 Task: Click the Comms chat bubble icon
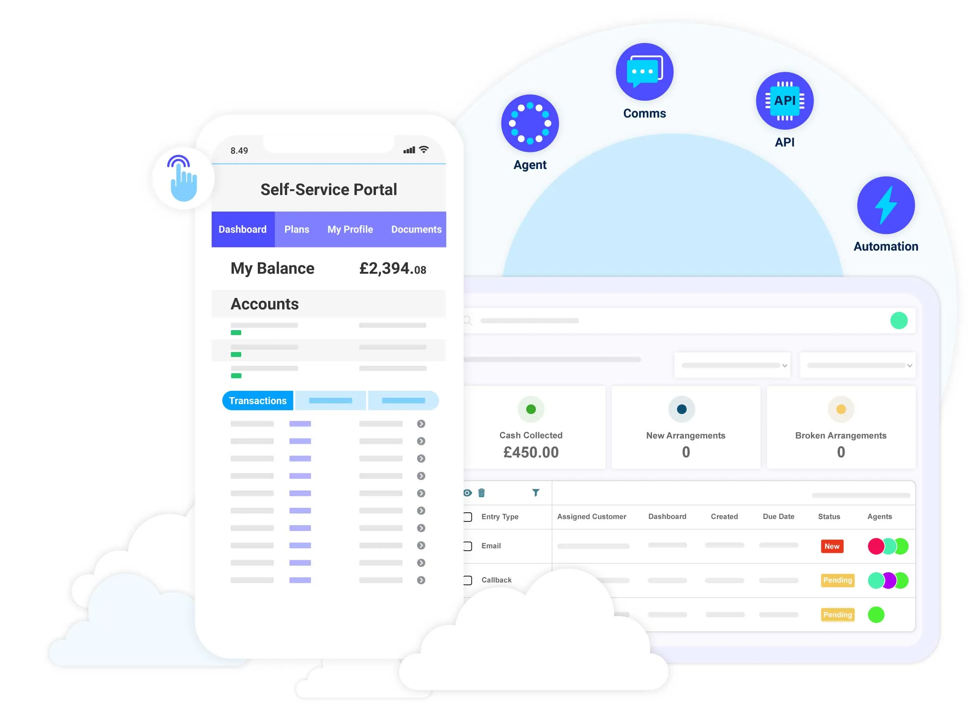(644, 72)
